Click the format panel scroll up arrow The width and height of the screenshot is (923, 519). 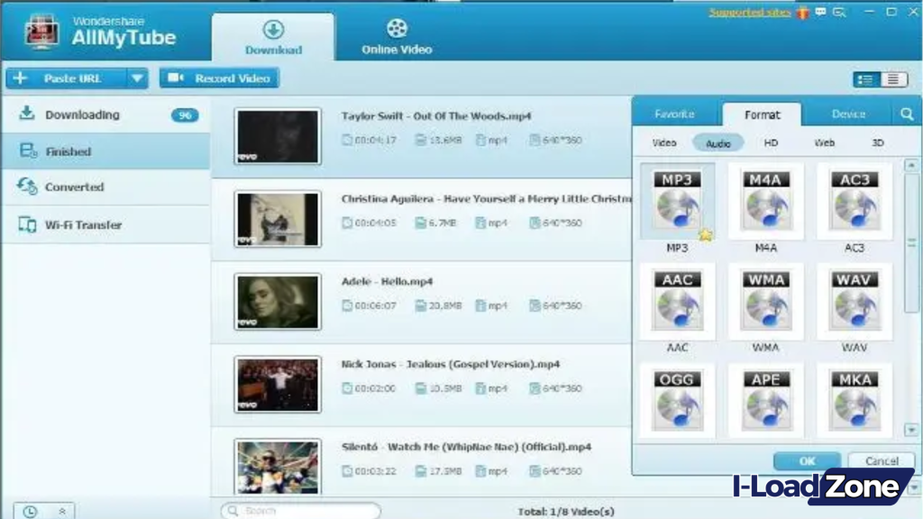point(911,166)
